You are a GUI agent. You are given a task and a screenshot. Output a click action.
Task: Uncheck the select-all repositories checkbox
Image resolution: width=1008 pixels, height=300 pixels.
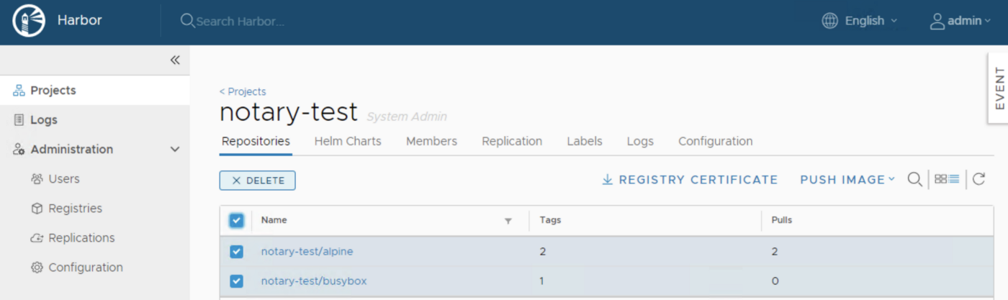(236, 220)
